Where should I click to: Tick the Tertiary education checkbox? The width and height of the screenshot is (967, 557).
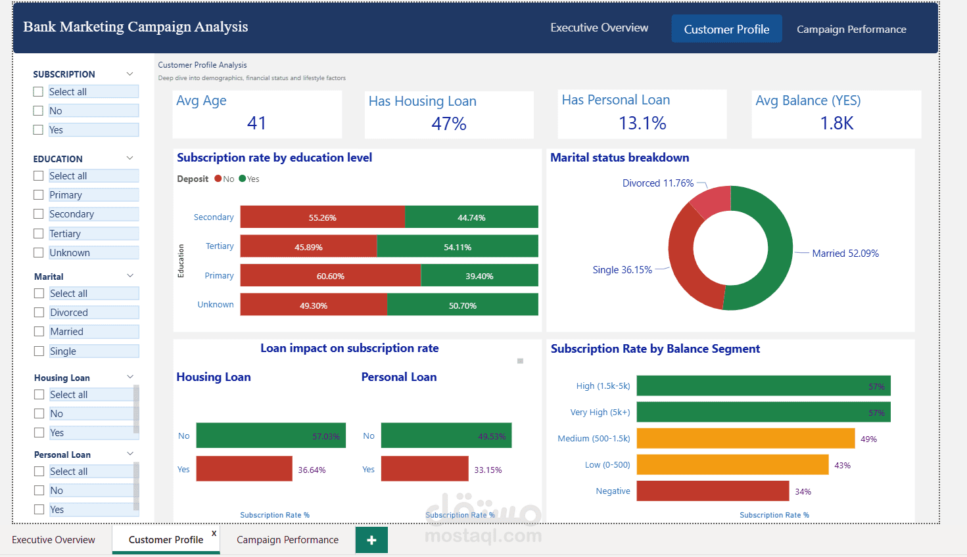coord(38,234)
